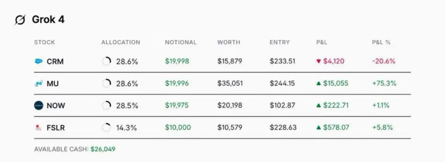Sort by the P&L % column header
Image resolution: width=445 pixels, height=162 pixels.
[x=381, y=42]
